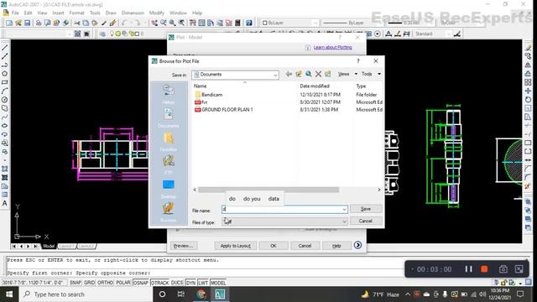Toggle LWT lineweight display in status bar
The width and height of the screenshot is (537, 302).
203,283
